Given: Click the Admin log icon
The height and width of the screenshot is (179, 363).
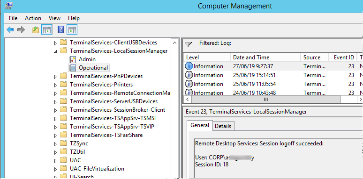Looking at the screenshot, I should point(73,59).
